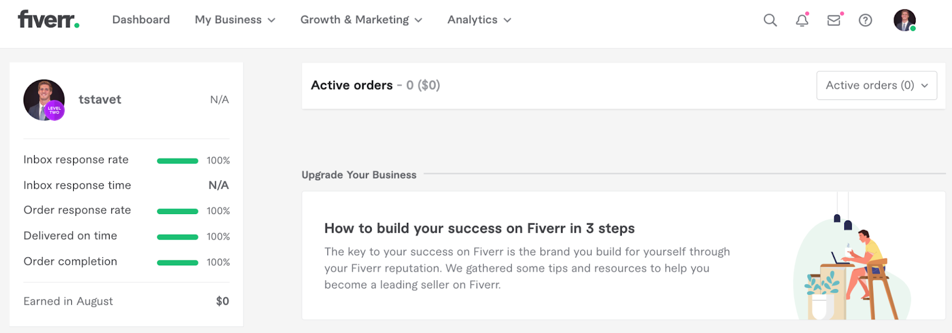Viewport: 952px width, 333px height.
Task: Open the Active orders (0) dropdown
Action: (876, 86)
